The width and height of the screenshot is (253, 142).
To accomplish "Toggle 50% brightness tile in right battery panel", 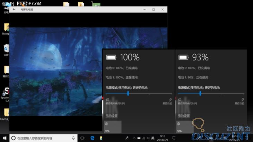I will pos(185,126).
